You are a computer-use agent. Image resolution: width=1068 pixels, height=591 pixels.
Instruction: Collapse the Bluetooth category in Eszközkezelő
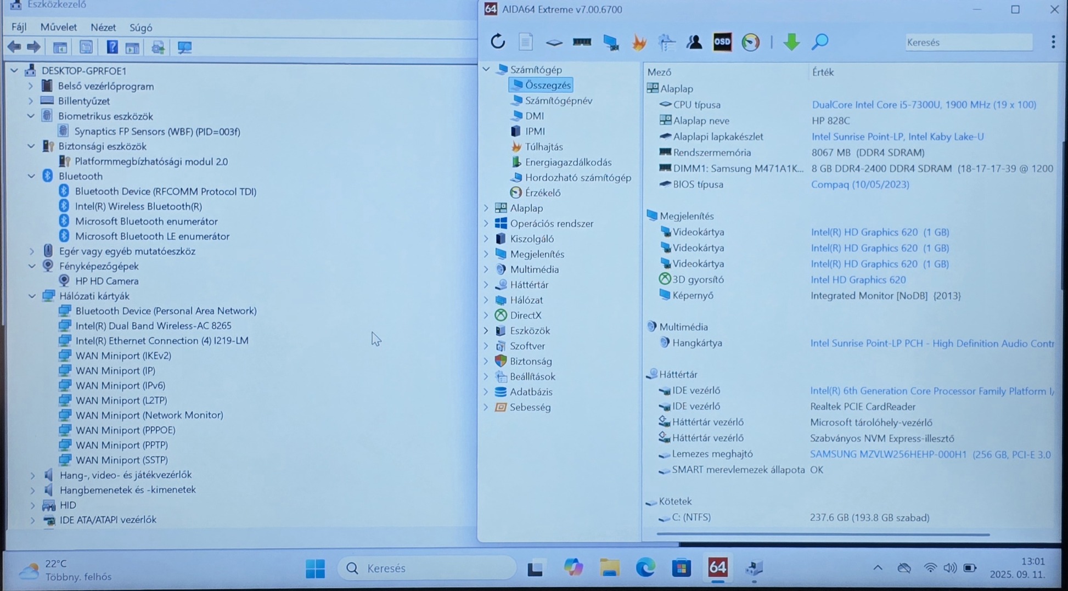click(31, 176)
